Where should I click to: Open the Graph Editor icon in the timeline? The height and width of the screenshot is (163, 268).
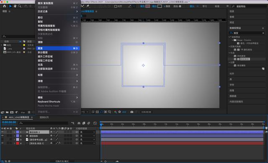pos(95,123)
